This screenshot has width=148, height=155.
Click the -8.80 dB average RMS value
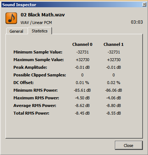(113, 106)
